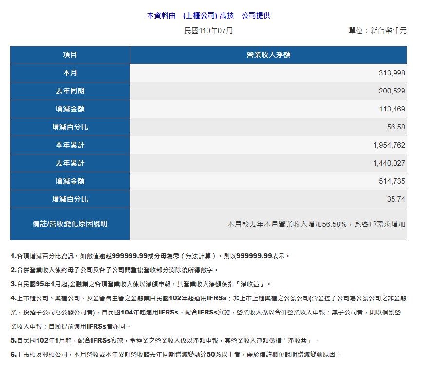Click the 本年累計 value 1,954,762
The height and width of the screenshot is (370, 432).
coord(389,145)
